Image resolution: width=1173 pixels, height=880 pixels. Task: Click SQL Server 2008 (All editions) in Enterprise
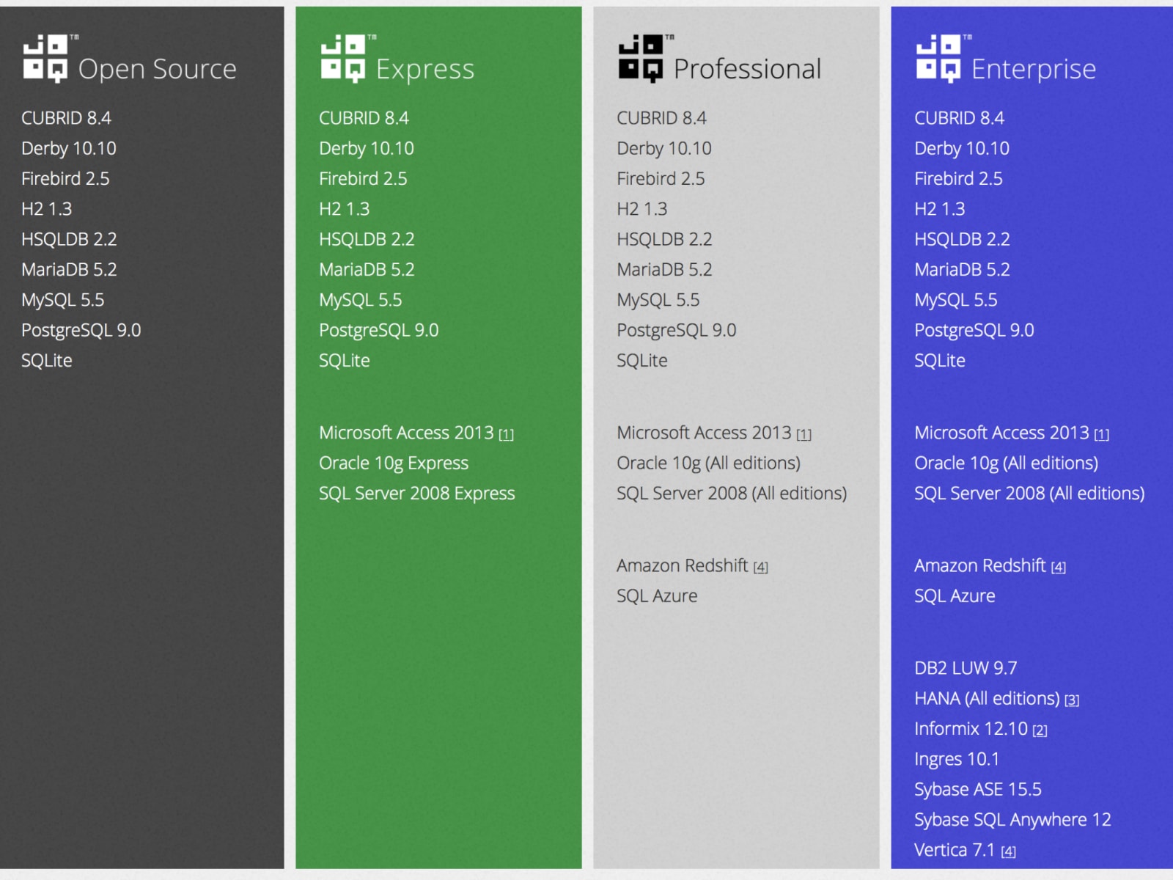(1029, 494)
